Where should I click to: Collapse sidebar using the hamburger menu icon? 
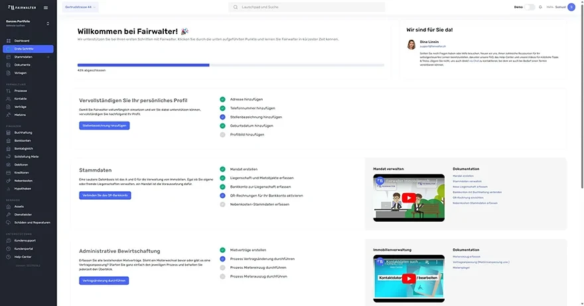pyautogui.click(x=45, y=7)
